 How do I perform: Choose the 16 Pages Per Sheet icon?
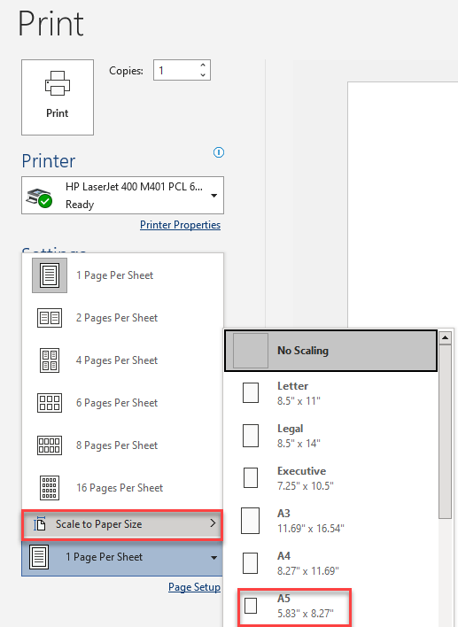(50, 488)
